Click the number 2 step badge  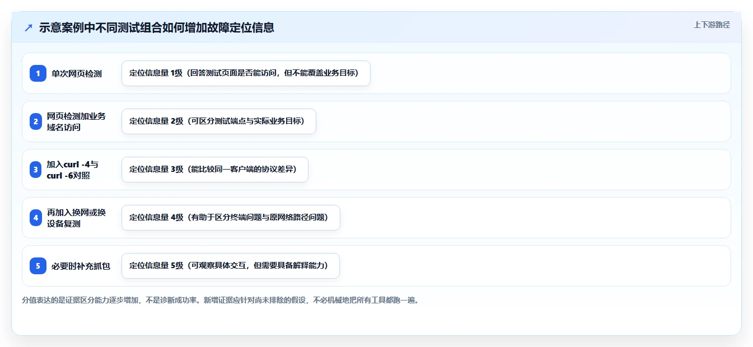click(36, 121)
